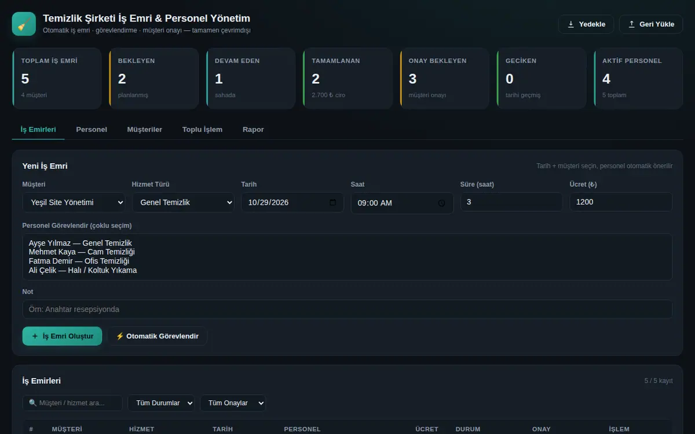Click the TARİH column header
This screenshot has height=434, width=695.
[x=223, y=429]
